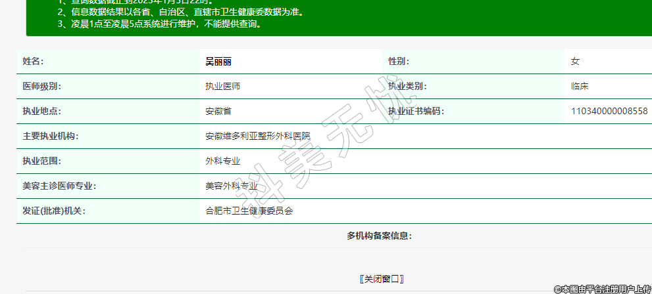Click the 关闭窗口 link
The image size is (652, 294).
click(382, 279)
